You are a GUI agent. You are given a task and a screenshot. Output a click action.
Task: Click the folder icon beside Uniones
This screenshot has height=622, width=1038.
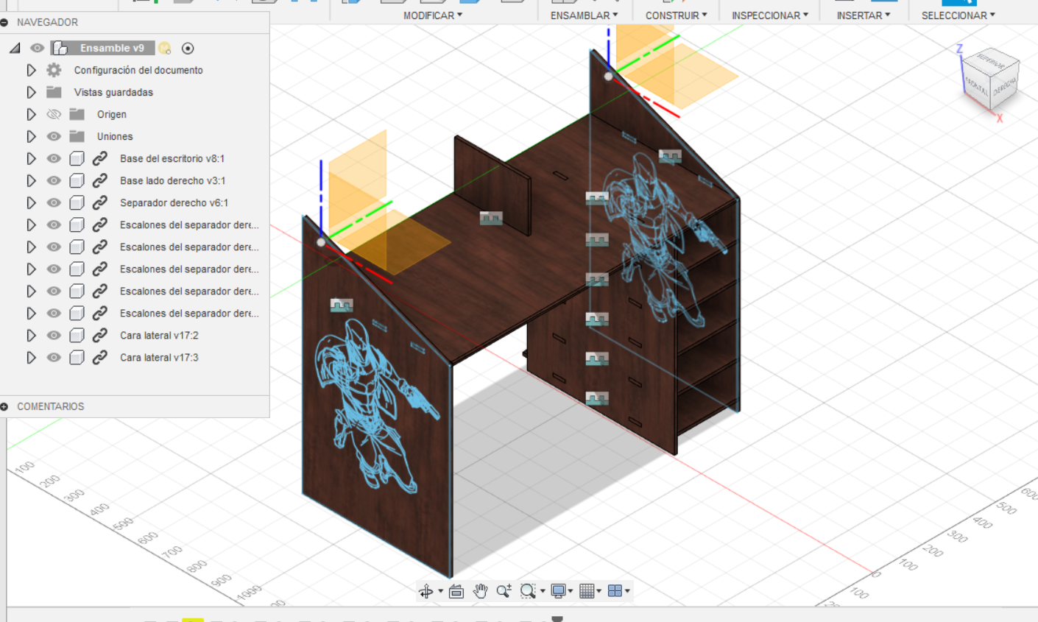coord(77,136)
